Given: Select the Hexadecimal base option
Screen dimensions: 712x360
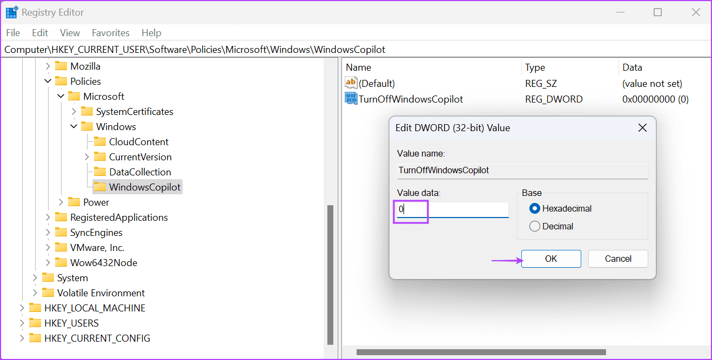Looking at the screenshot, I should 535,208.
